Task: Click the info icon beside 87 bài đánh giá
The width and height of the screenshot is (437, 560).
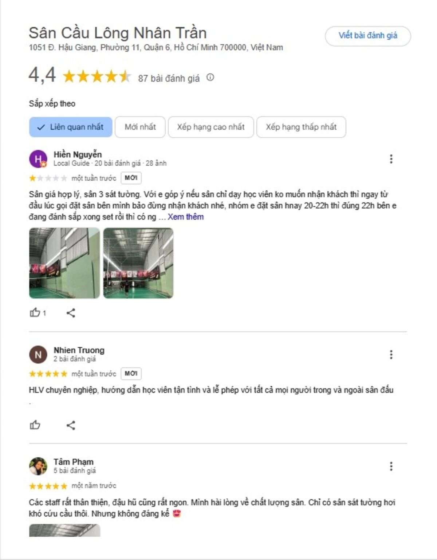Action: [x=210, y=77]
